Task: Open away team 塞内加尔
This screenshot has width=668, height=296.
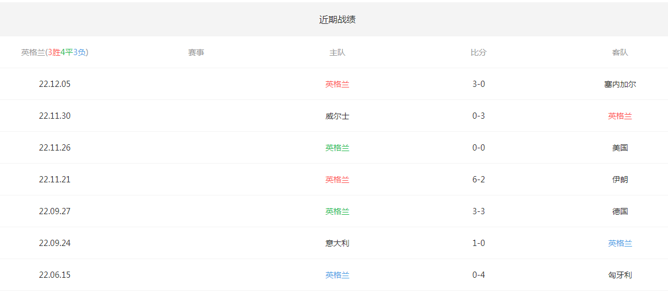Action: coord(620,84)
